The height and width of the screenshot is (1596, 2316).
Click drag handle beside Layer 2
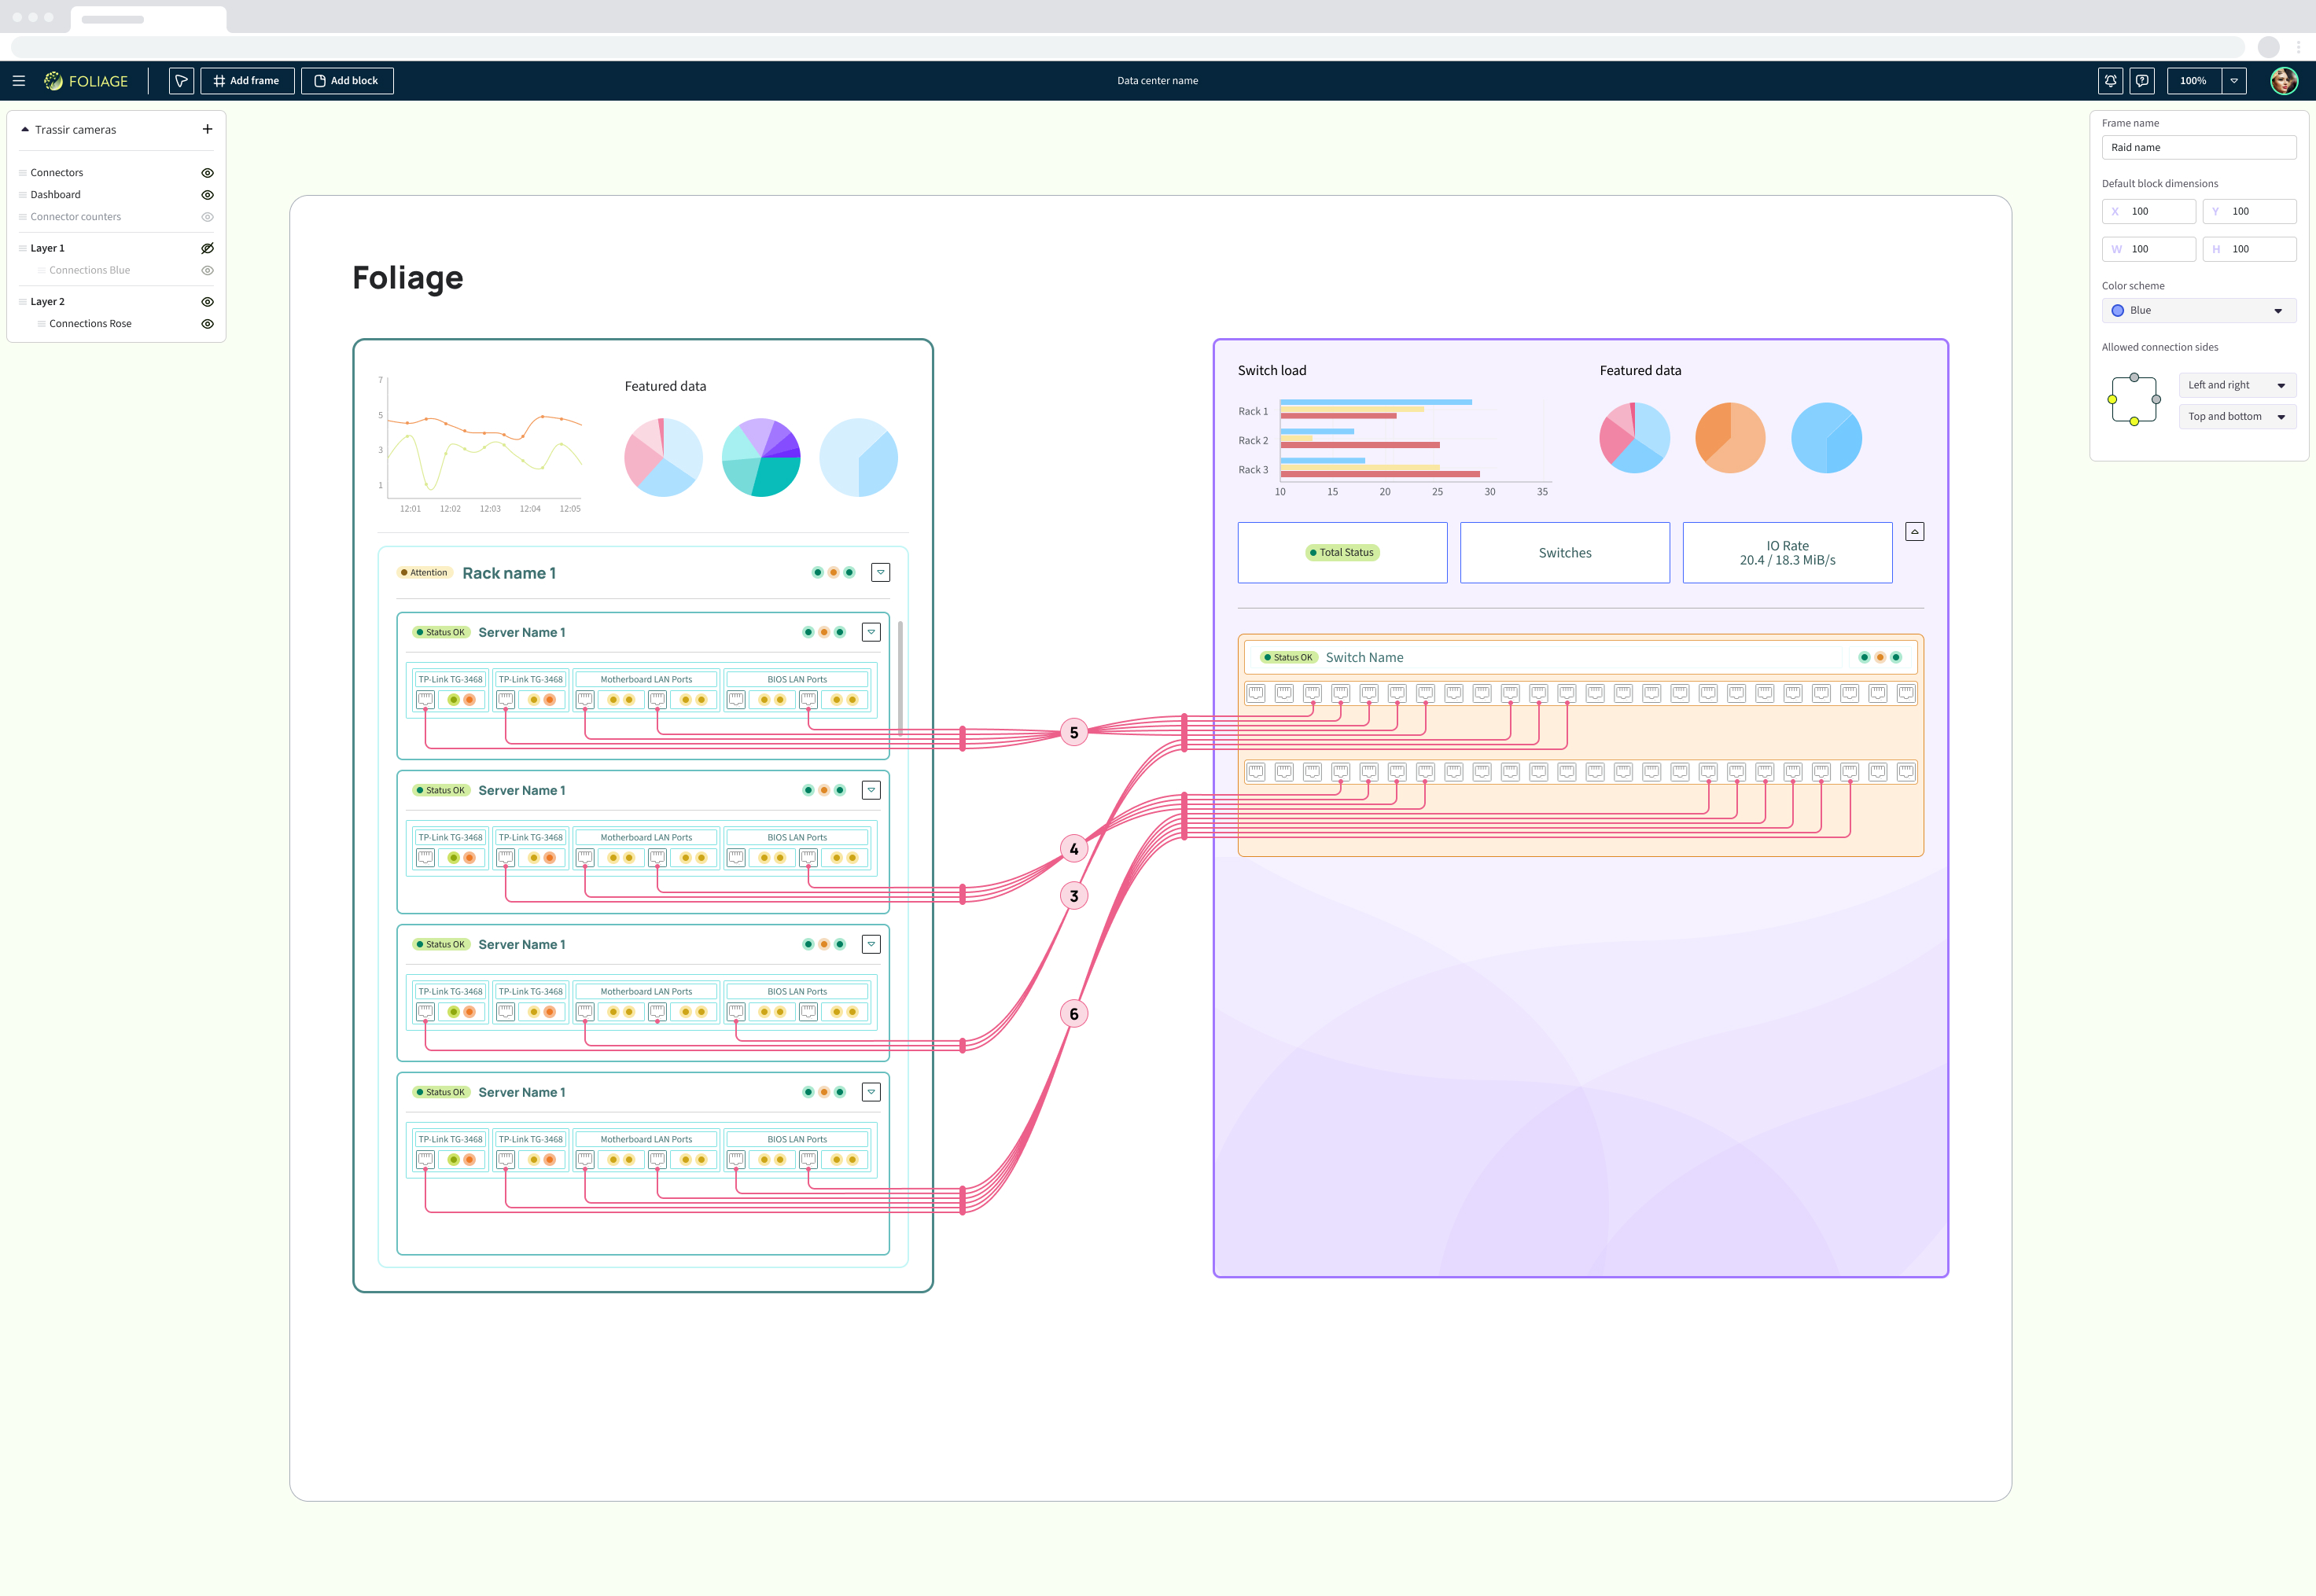tap(23, 302)
